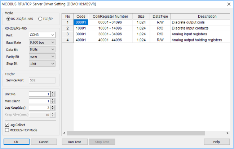Click the table's scroll right arrow

(x=227, y=133)
